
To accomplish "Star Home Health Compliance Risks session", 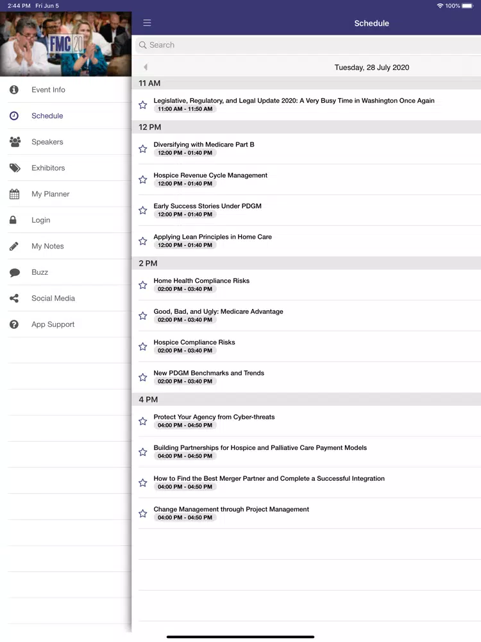I will [143, 284].
